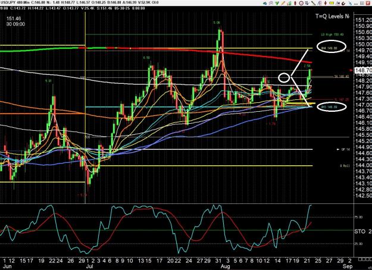Click the dark red diamond marker icon
This screenshot has width=372, height=270.
(x=326, y=3)
